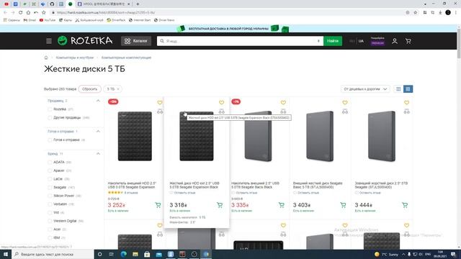The height and width of the screenshot is (259, 461).
Task: Click the green Найти search button
Action: pyautogui.click(x=333, y=41)
